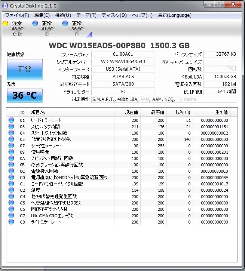Click the 電源投入回数 field 192 回
The height and width of the screenshot is (271, 245).
click(x=220, y=84)
